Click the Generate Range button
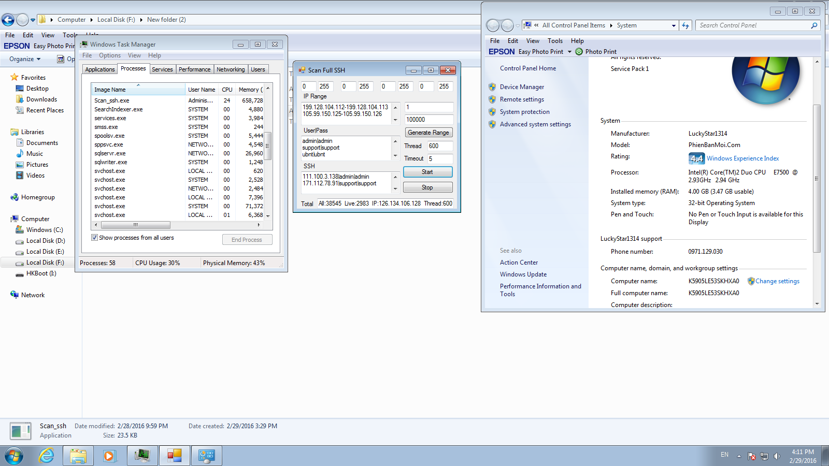This screenshot has height=466, width=829. pos(428,133)
